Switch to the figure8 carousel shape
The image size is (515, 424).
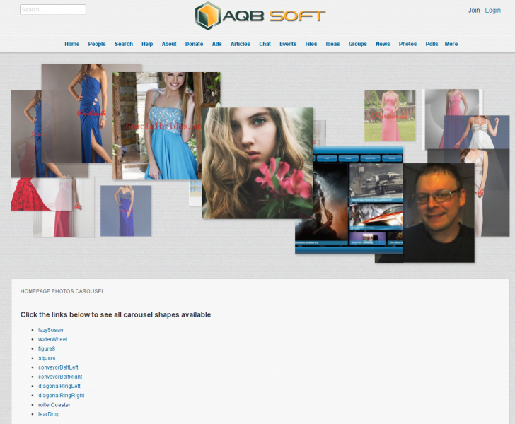[47, 348]
